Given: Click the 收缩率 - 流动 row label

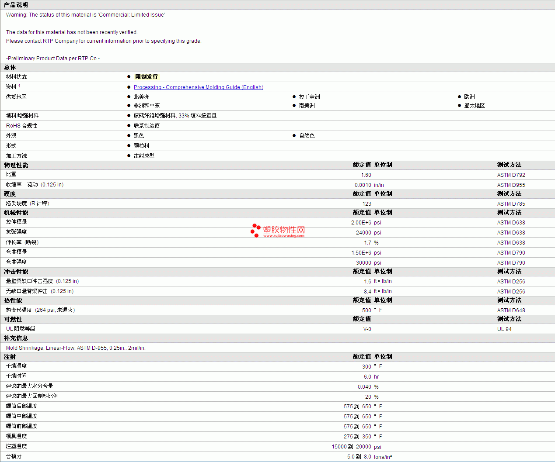Looking at the screenshot, I should tap(35, 185).
